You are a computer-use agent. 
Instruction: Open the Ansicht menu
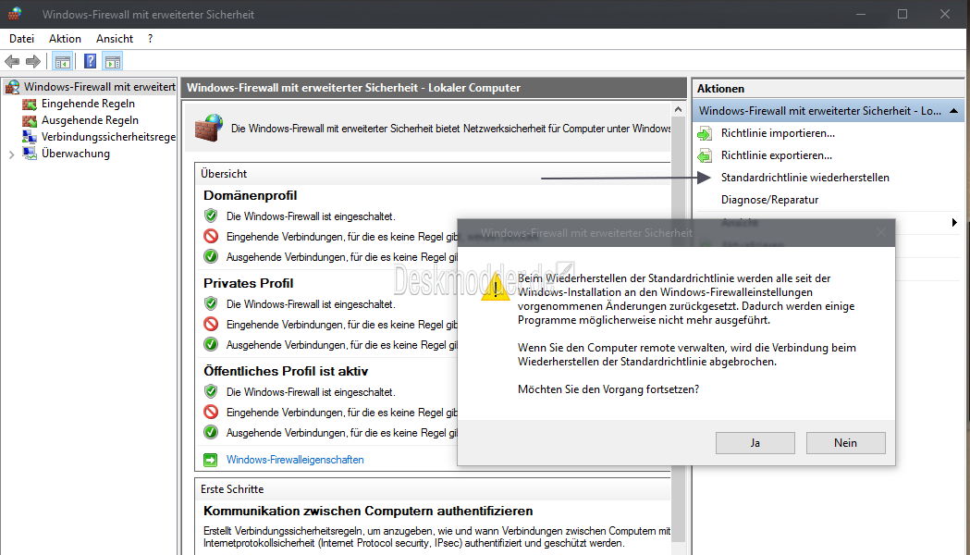coord(115,38)
